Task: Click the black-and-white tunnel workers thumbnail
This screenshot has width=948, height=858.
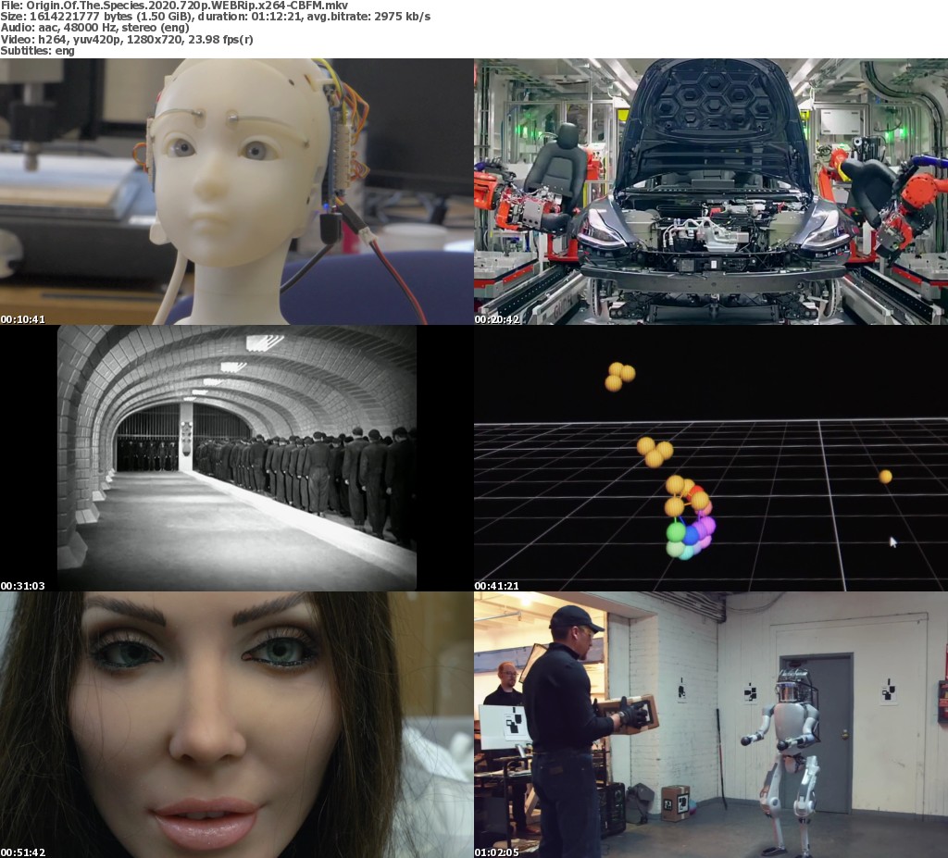Action: (x=237, y=458)
